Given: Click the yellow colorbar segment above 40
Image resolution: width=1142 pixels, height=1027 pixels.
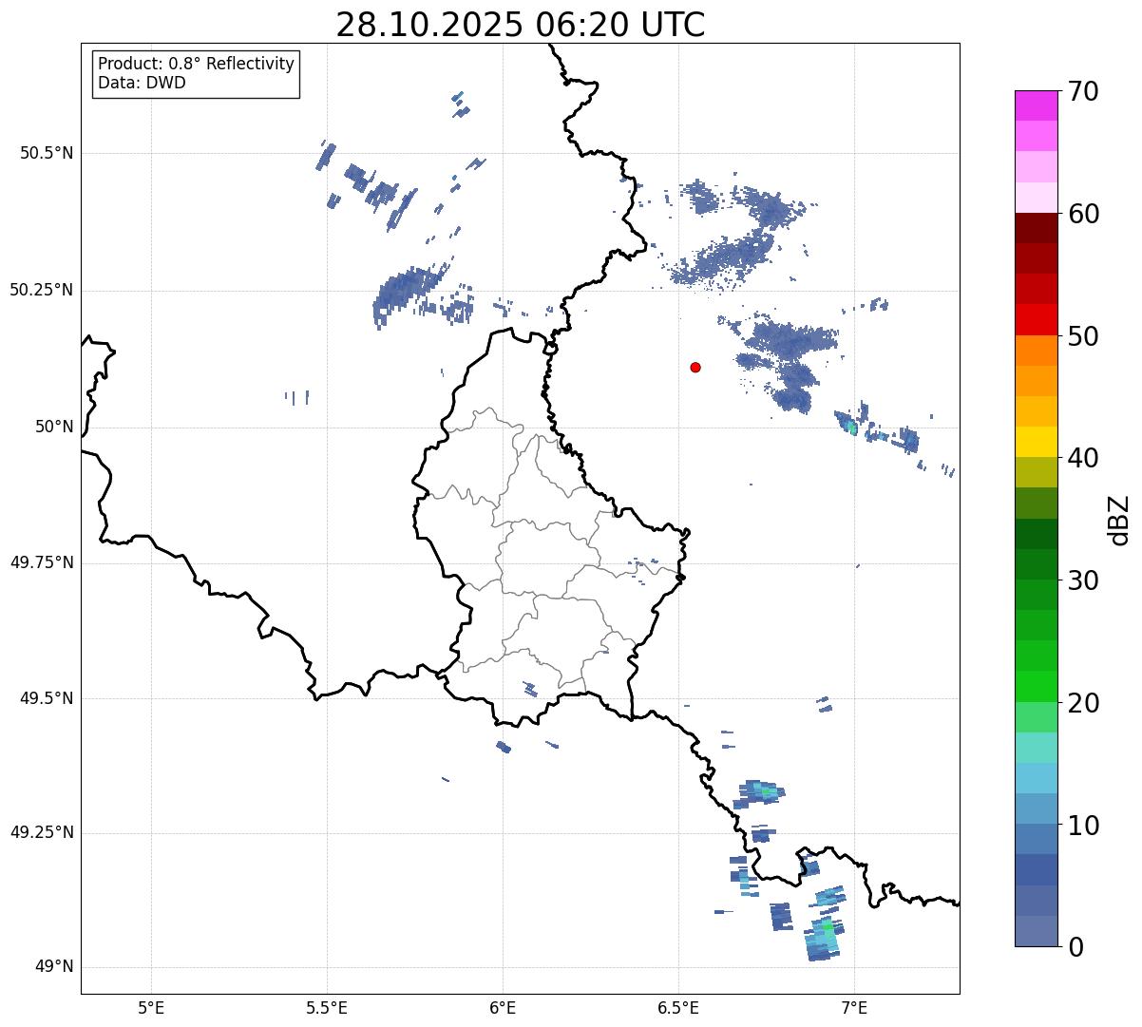Looking at the screenshot, I should click(x=1036, y=442).
